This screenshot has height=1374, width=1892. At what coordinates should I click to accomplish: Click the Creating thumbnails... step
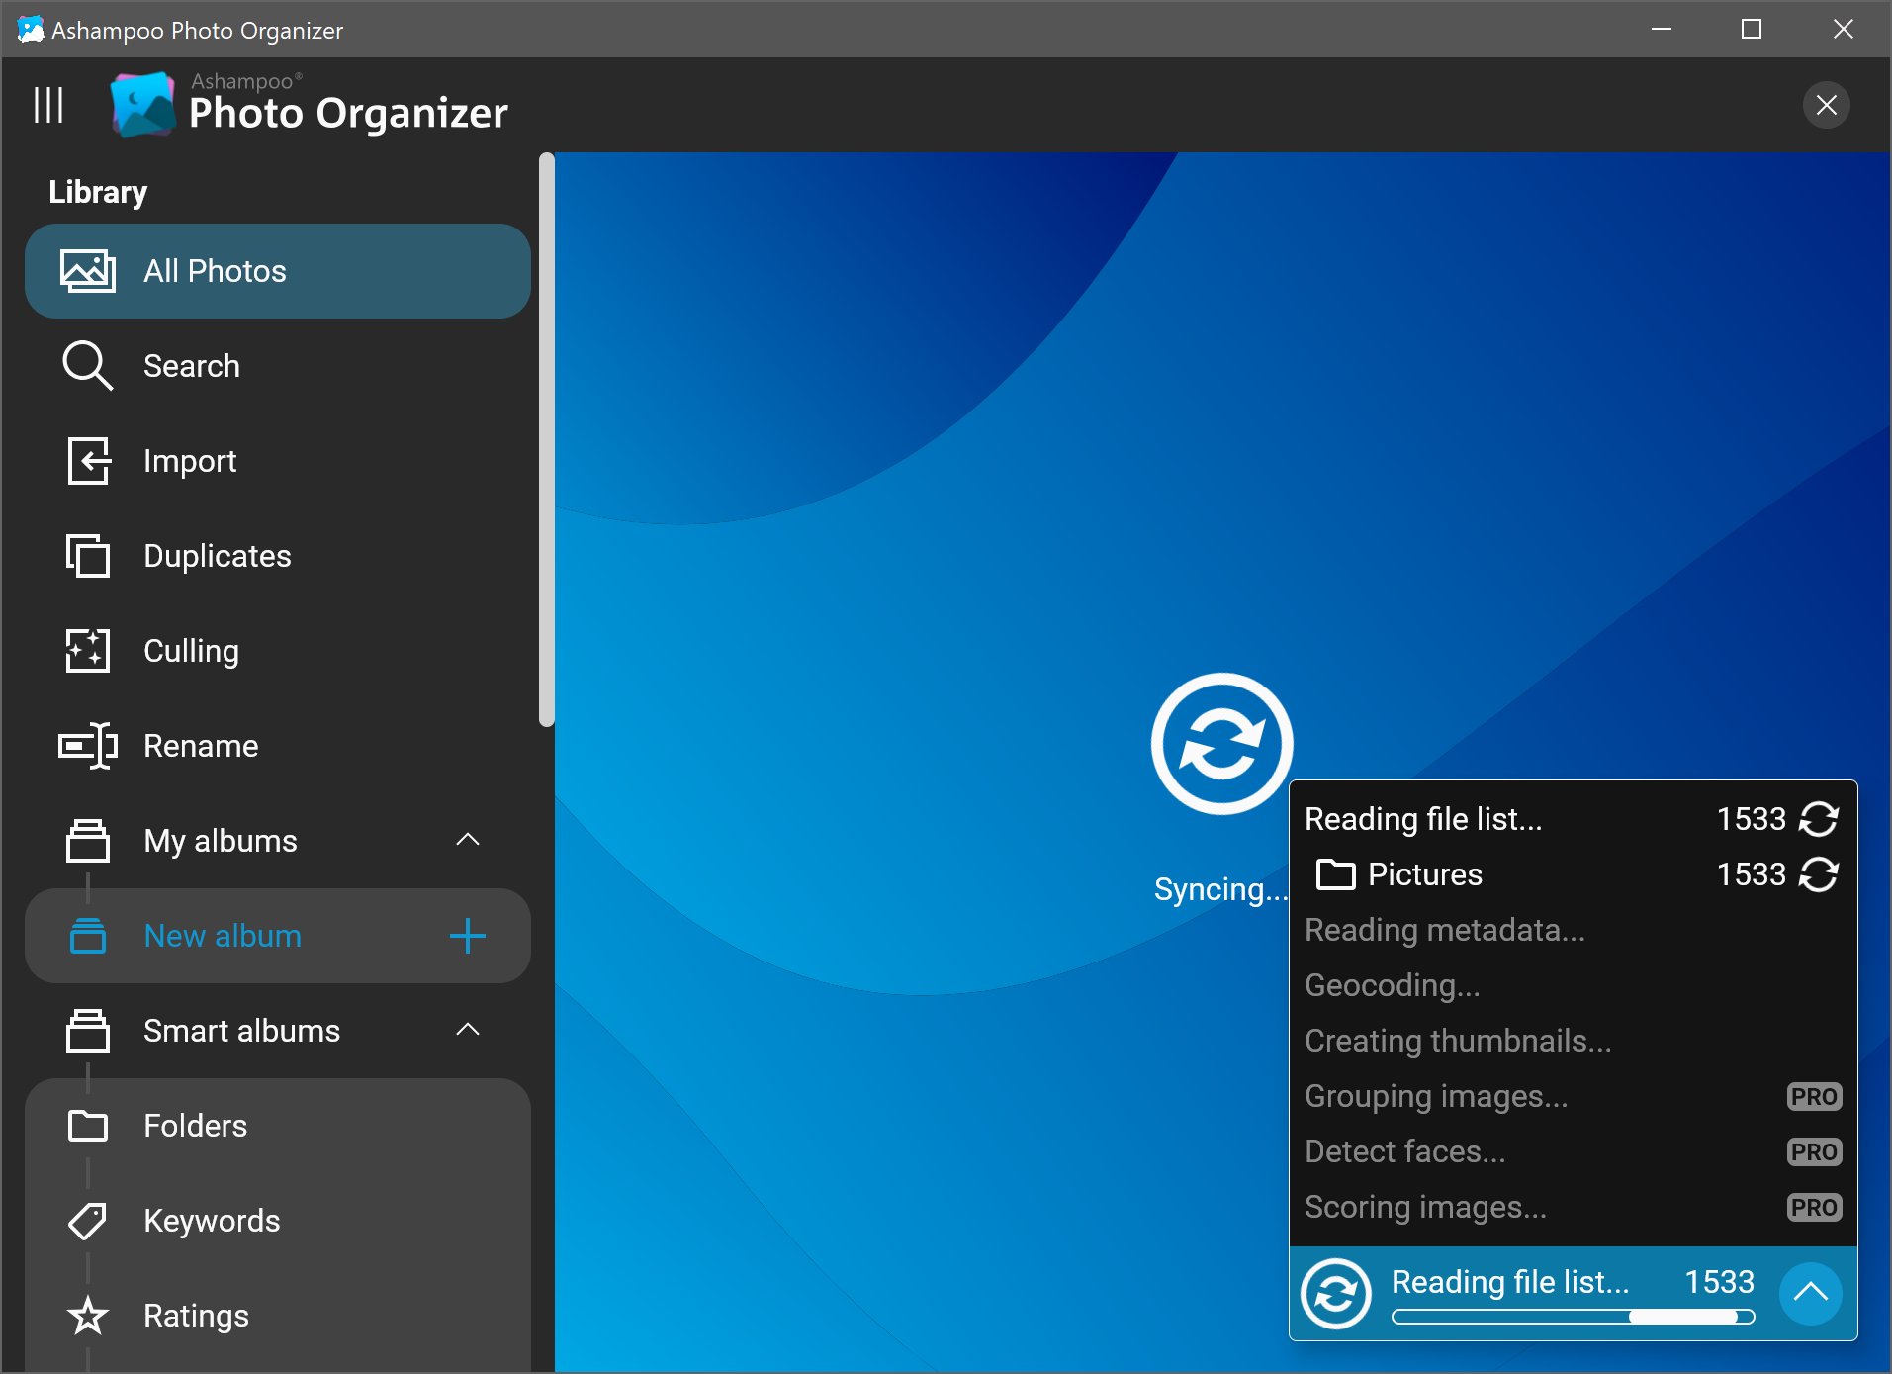coord(1458,1041)
